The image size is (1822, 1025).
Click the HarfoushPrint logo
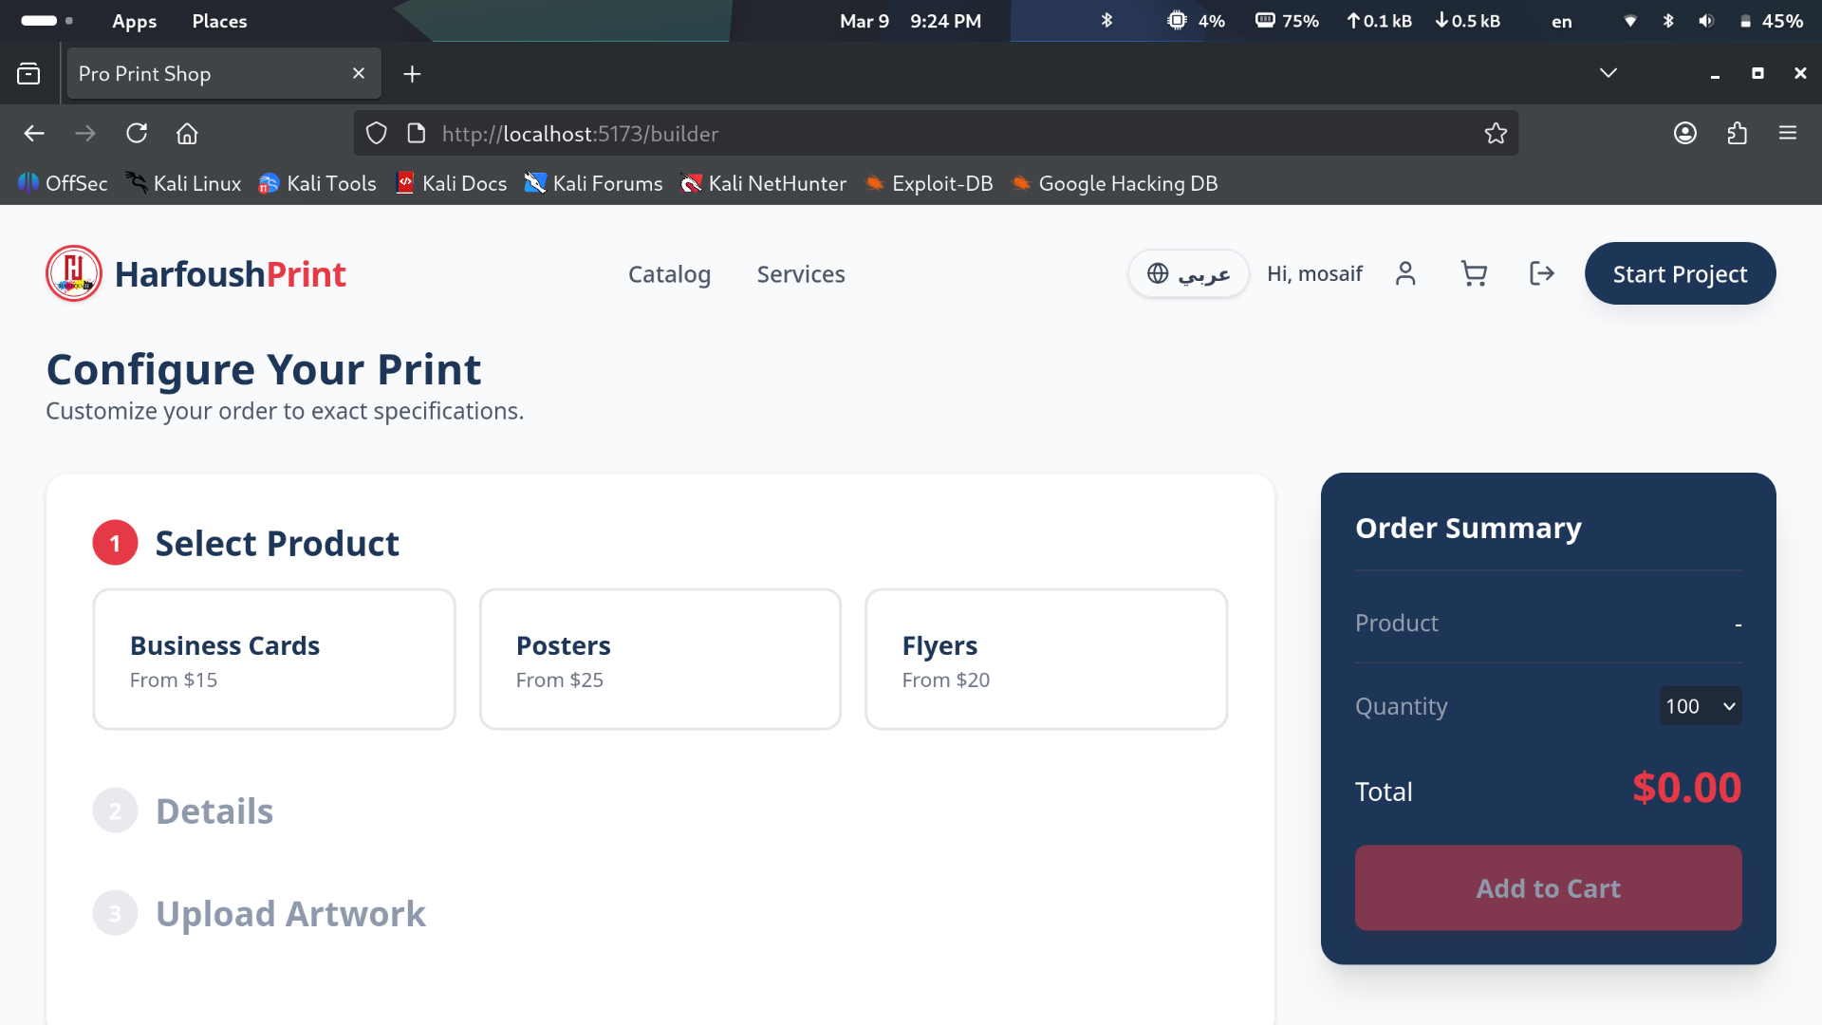click(196, 274)
